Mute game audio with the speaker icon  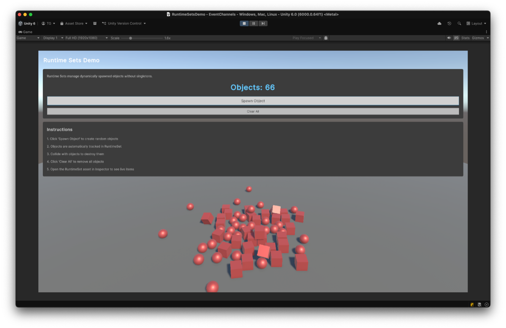(448, 38)
